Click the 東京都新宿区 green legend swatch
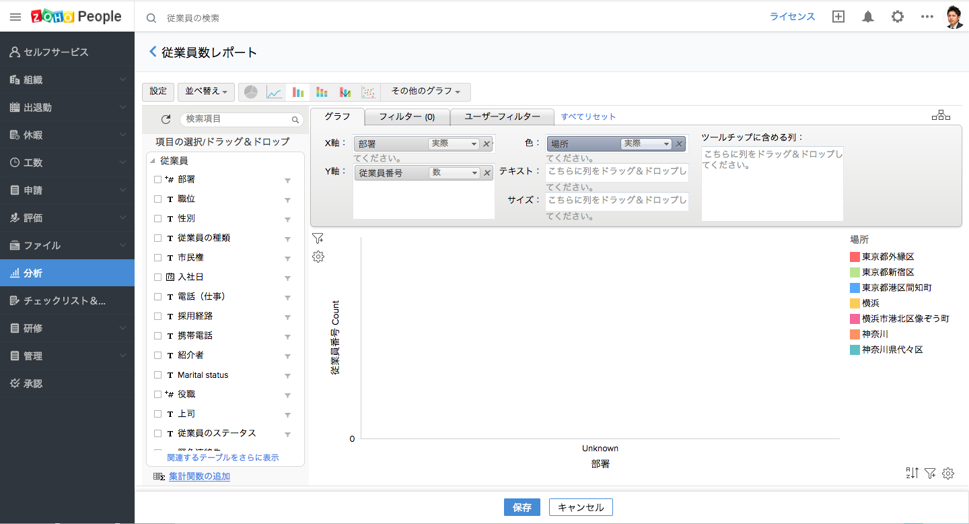Screen dimensions: 969x524 tap(855, 272)
